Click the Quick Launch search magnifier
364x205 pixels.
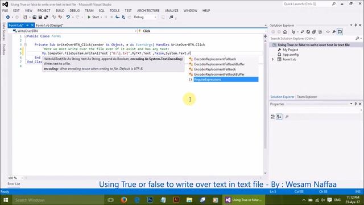point(334,4)
